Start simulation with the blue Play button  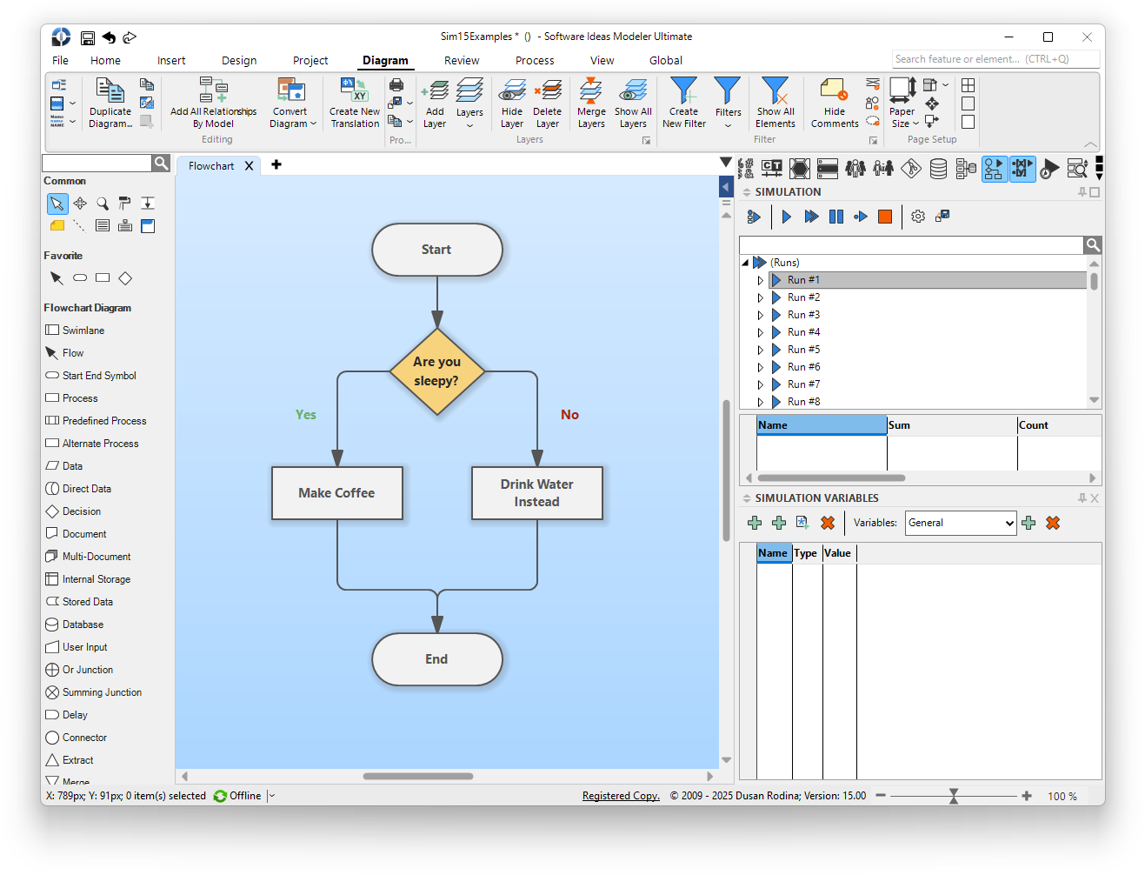coord(786,217)
